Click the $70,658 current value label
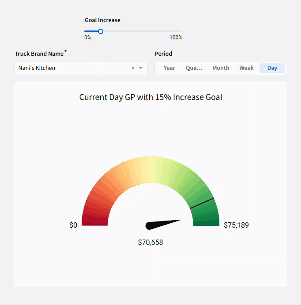The image size is (301, 305). (x=150, y=242)
